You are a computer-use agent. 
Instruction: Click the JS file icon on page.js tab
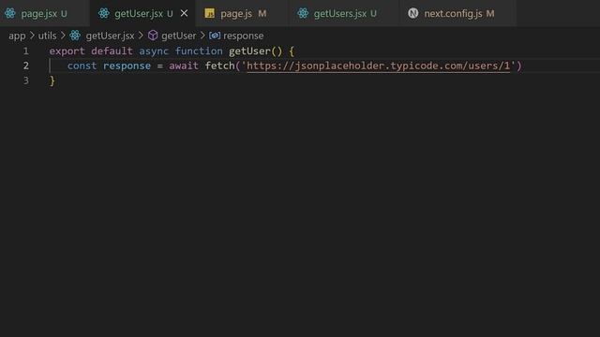[x=209, y=13]
